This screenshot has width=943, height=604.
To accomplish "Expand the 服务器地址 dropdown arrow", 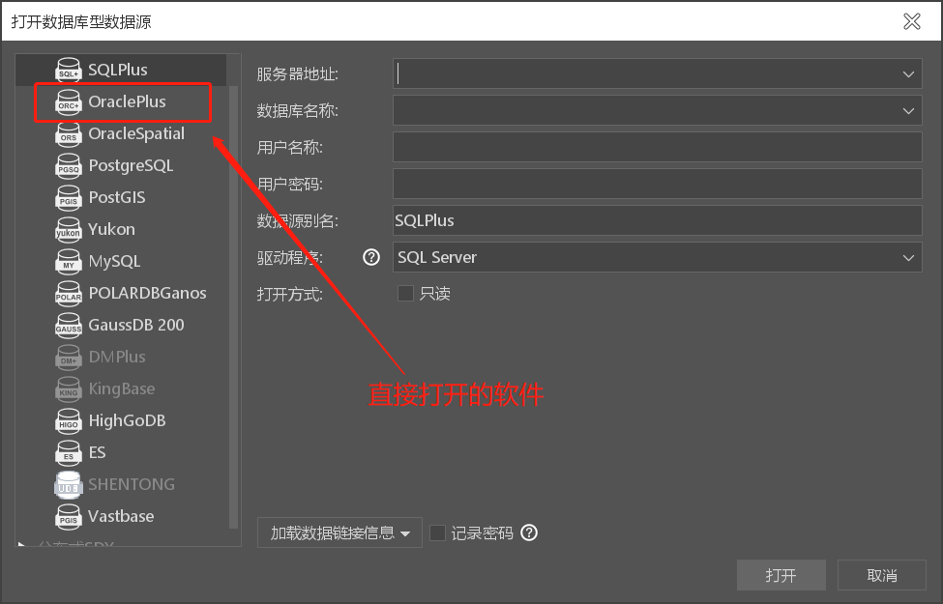I will [908, 73].
